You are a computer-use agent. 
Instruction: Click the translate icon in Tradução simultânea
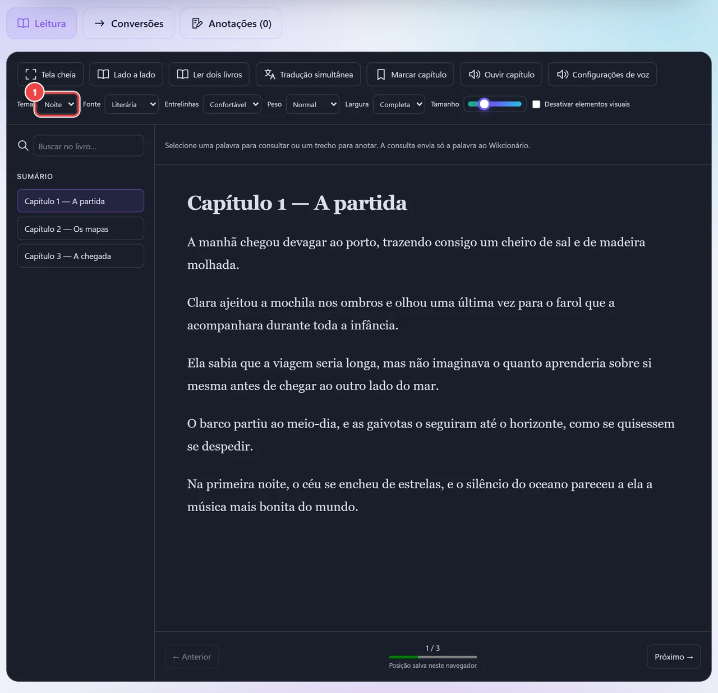tap(270, 74)
